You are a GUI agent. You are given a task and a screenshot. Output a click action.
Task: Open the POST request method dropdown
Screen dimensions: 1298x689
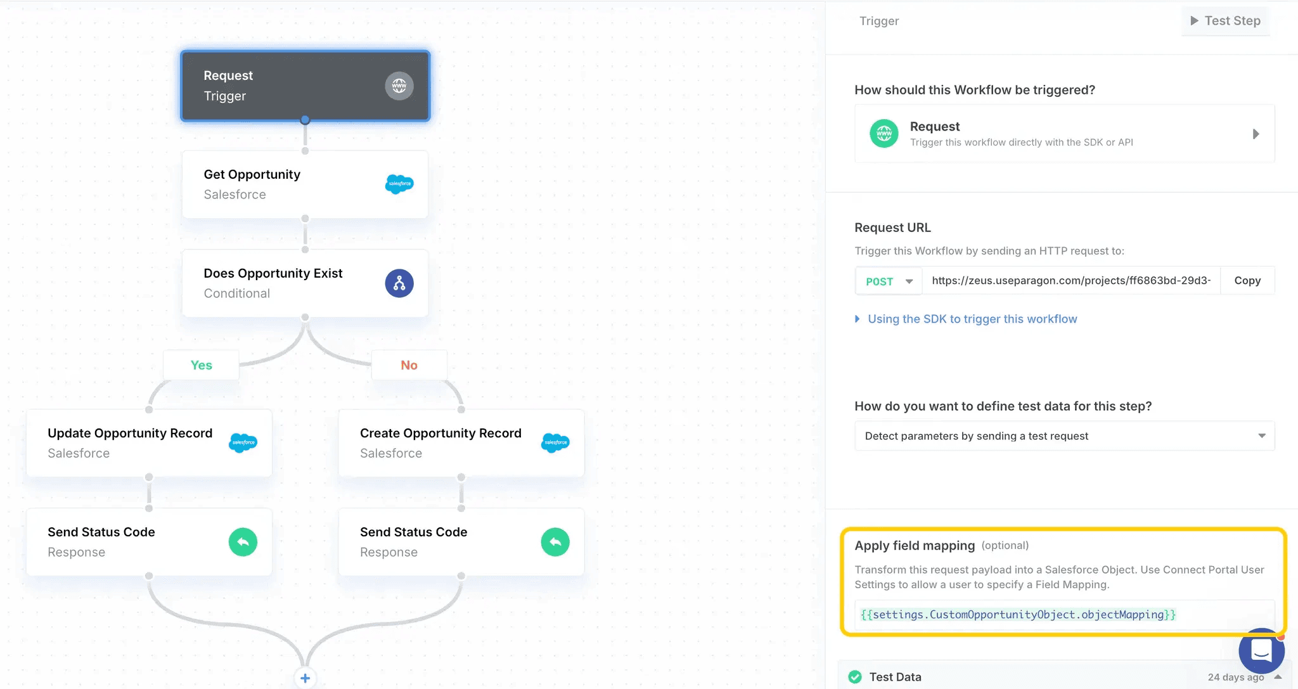point(888,280)
